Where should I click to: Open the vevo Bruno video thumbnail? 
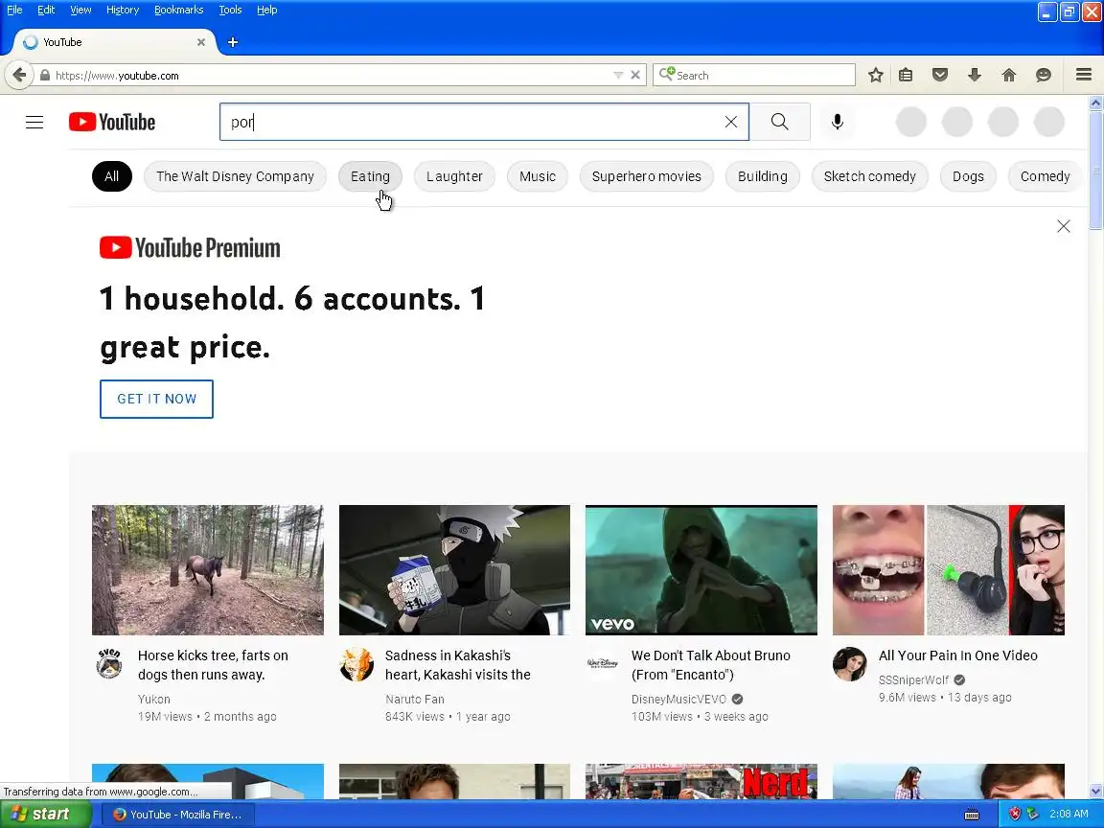pyautogui.click(x=701, y=569)
